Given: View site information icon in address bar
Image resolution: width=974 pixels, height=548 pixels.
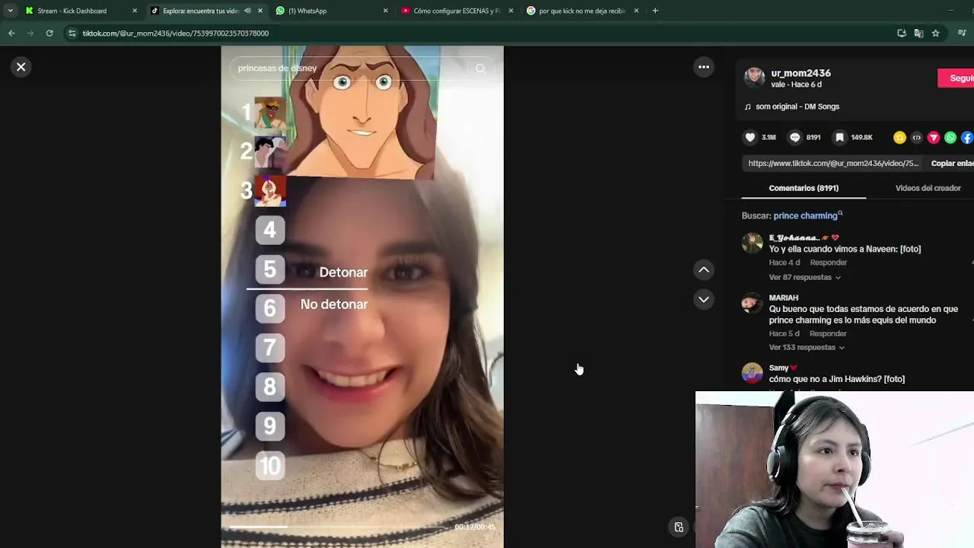Looking at the screenshot, I should point(72,33).
